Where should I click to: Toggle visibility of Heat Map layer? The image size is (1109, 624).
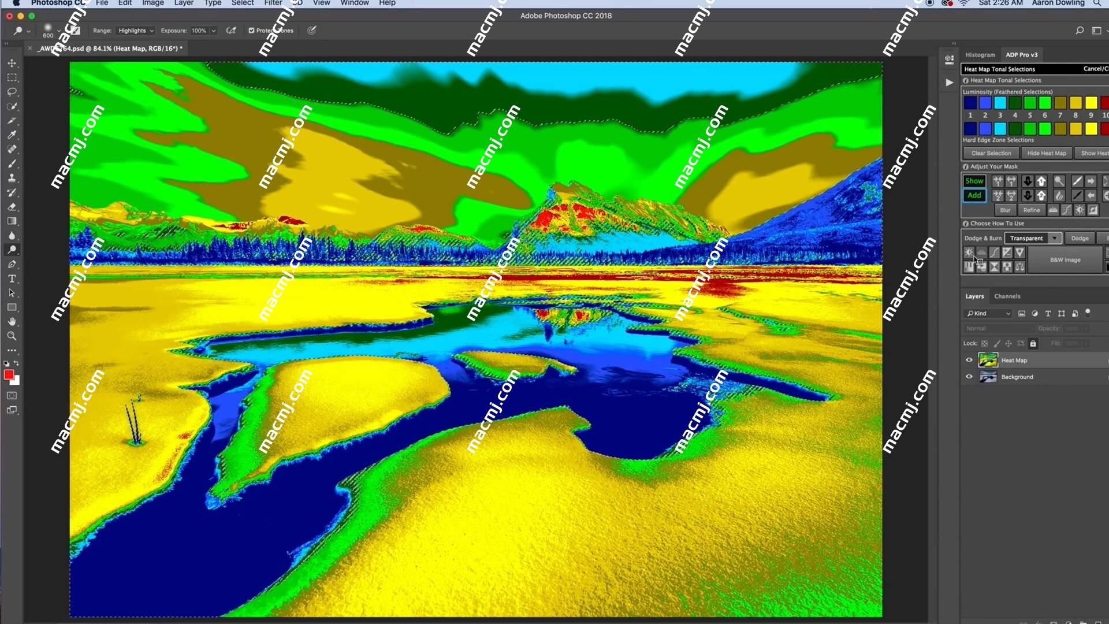pyautogui.click(x=969, y=359)
